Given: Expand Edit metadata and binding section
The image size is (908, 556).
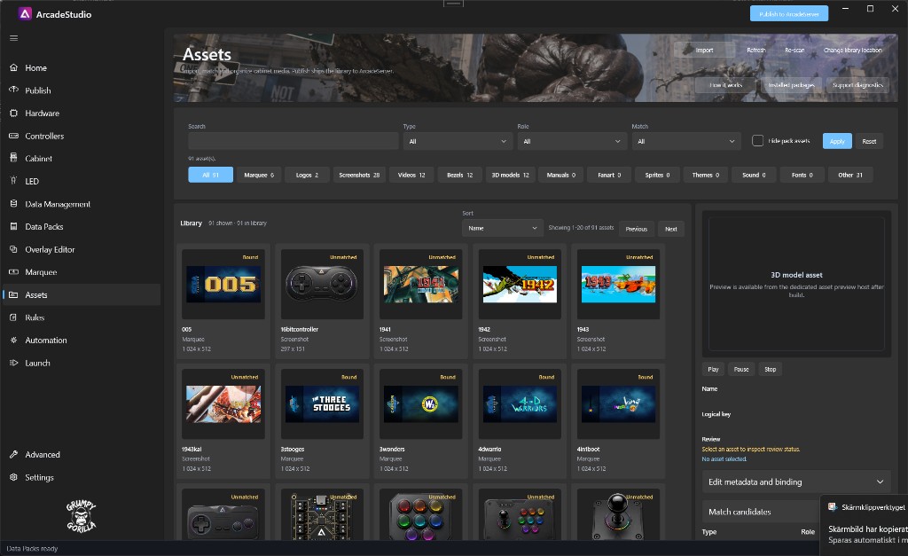Looking at the screenshot, I should click(x=796, y=482).
